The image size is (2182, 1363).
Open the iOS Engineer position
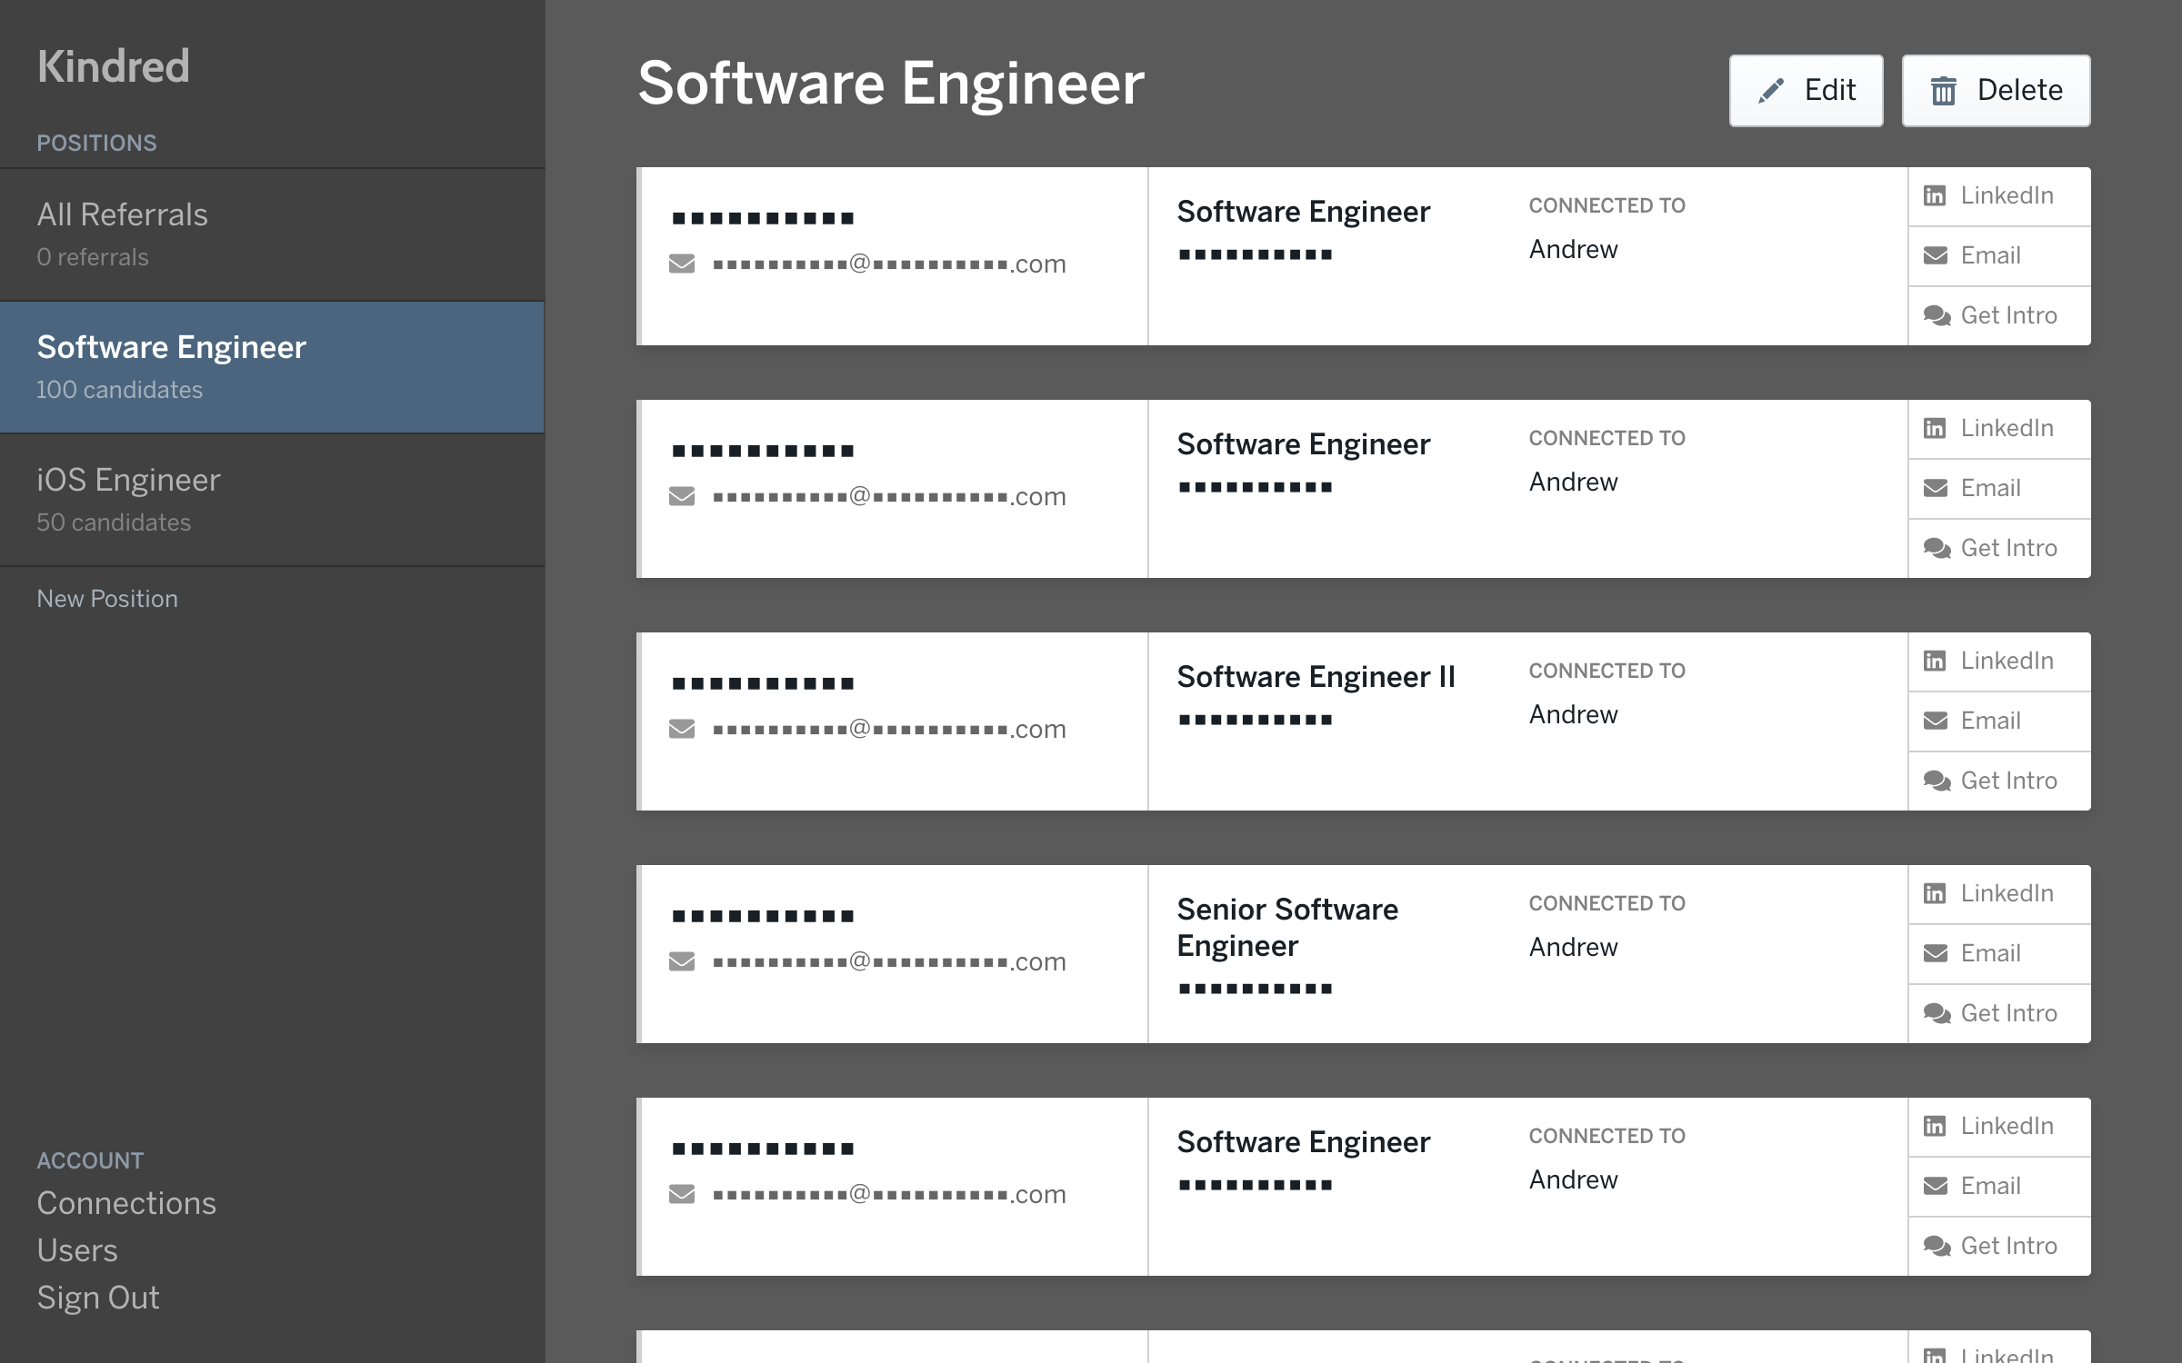(272, 500)
